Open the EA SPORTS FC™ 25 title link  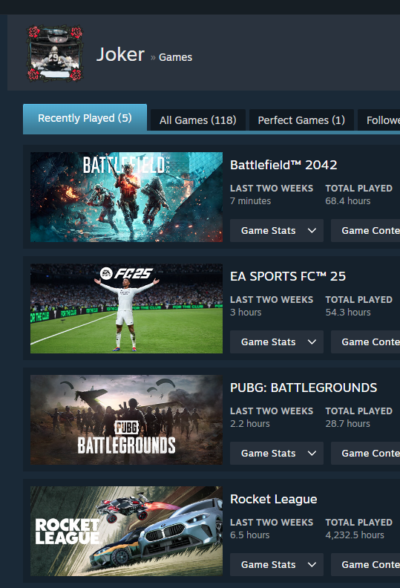click(x=288, y=276)
